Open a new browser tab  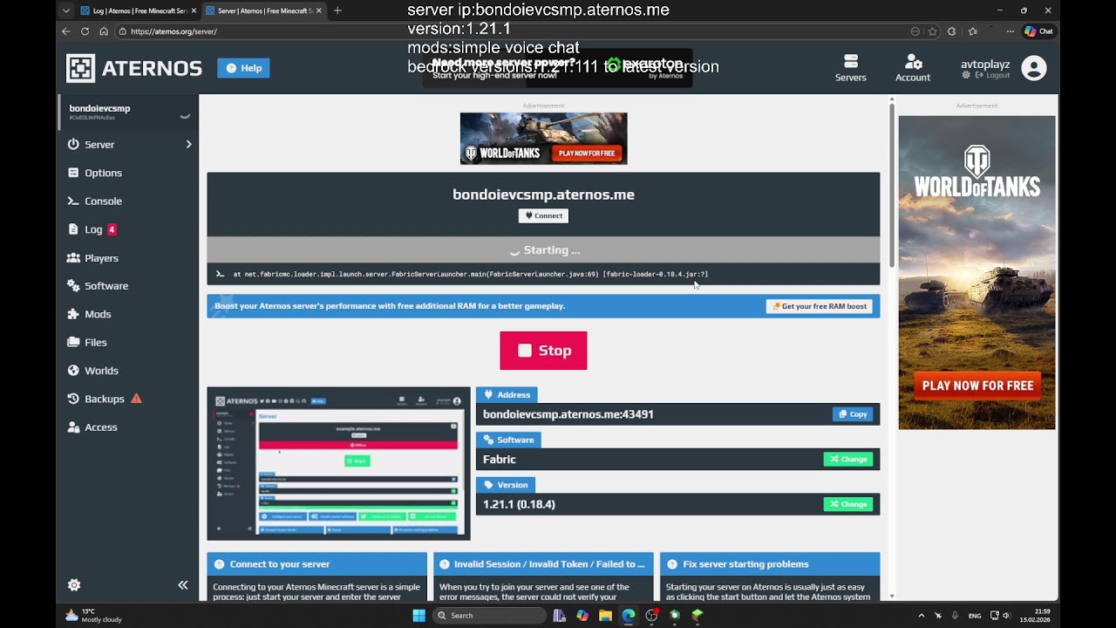(337, 10)
